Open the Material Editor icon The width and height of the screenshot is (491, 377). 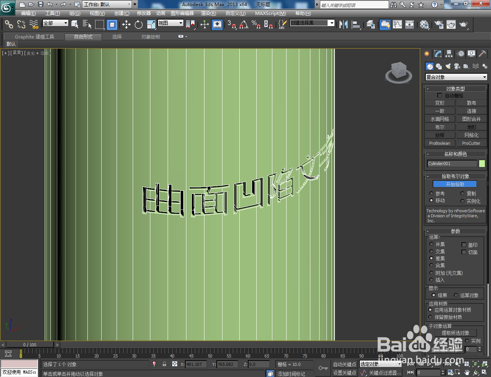[424, 25]
